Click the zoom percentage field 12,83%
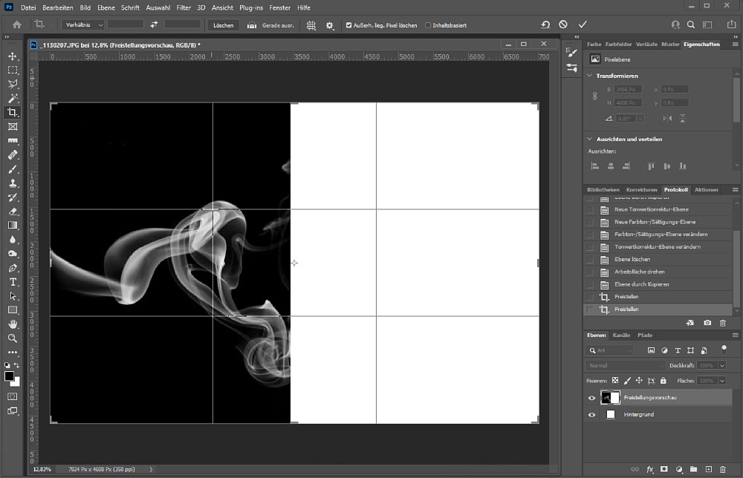This screenshot has height=478, width=743. (42, 470)
